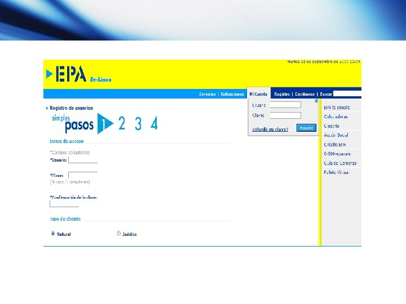Image resolution: width=406 pixels, height=304 pixels.
Task: Click the step 3 number
Action: click(138, 123)
